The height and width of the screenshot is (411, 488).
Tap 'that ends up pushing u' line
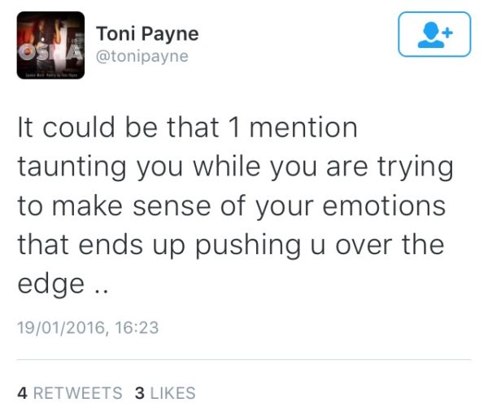click(x=172, y=245)
